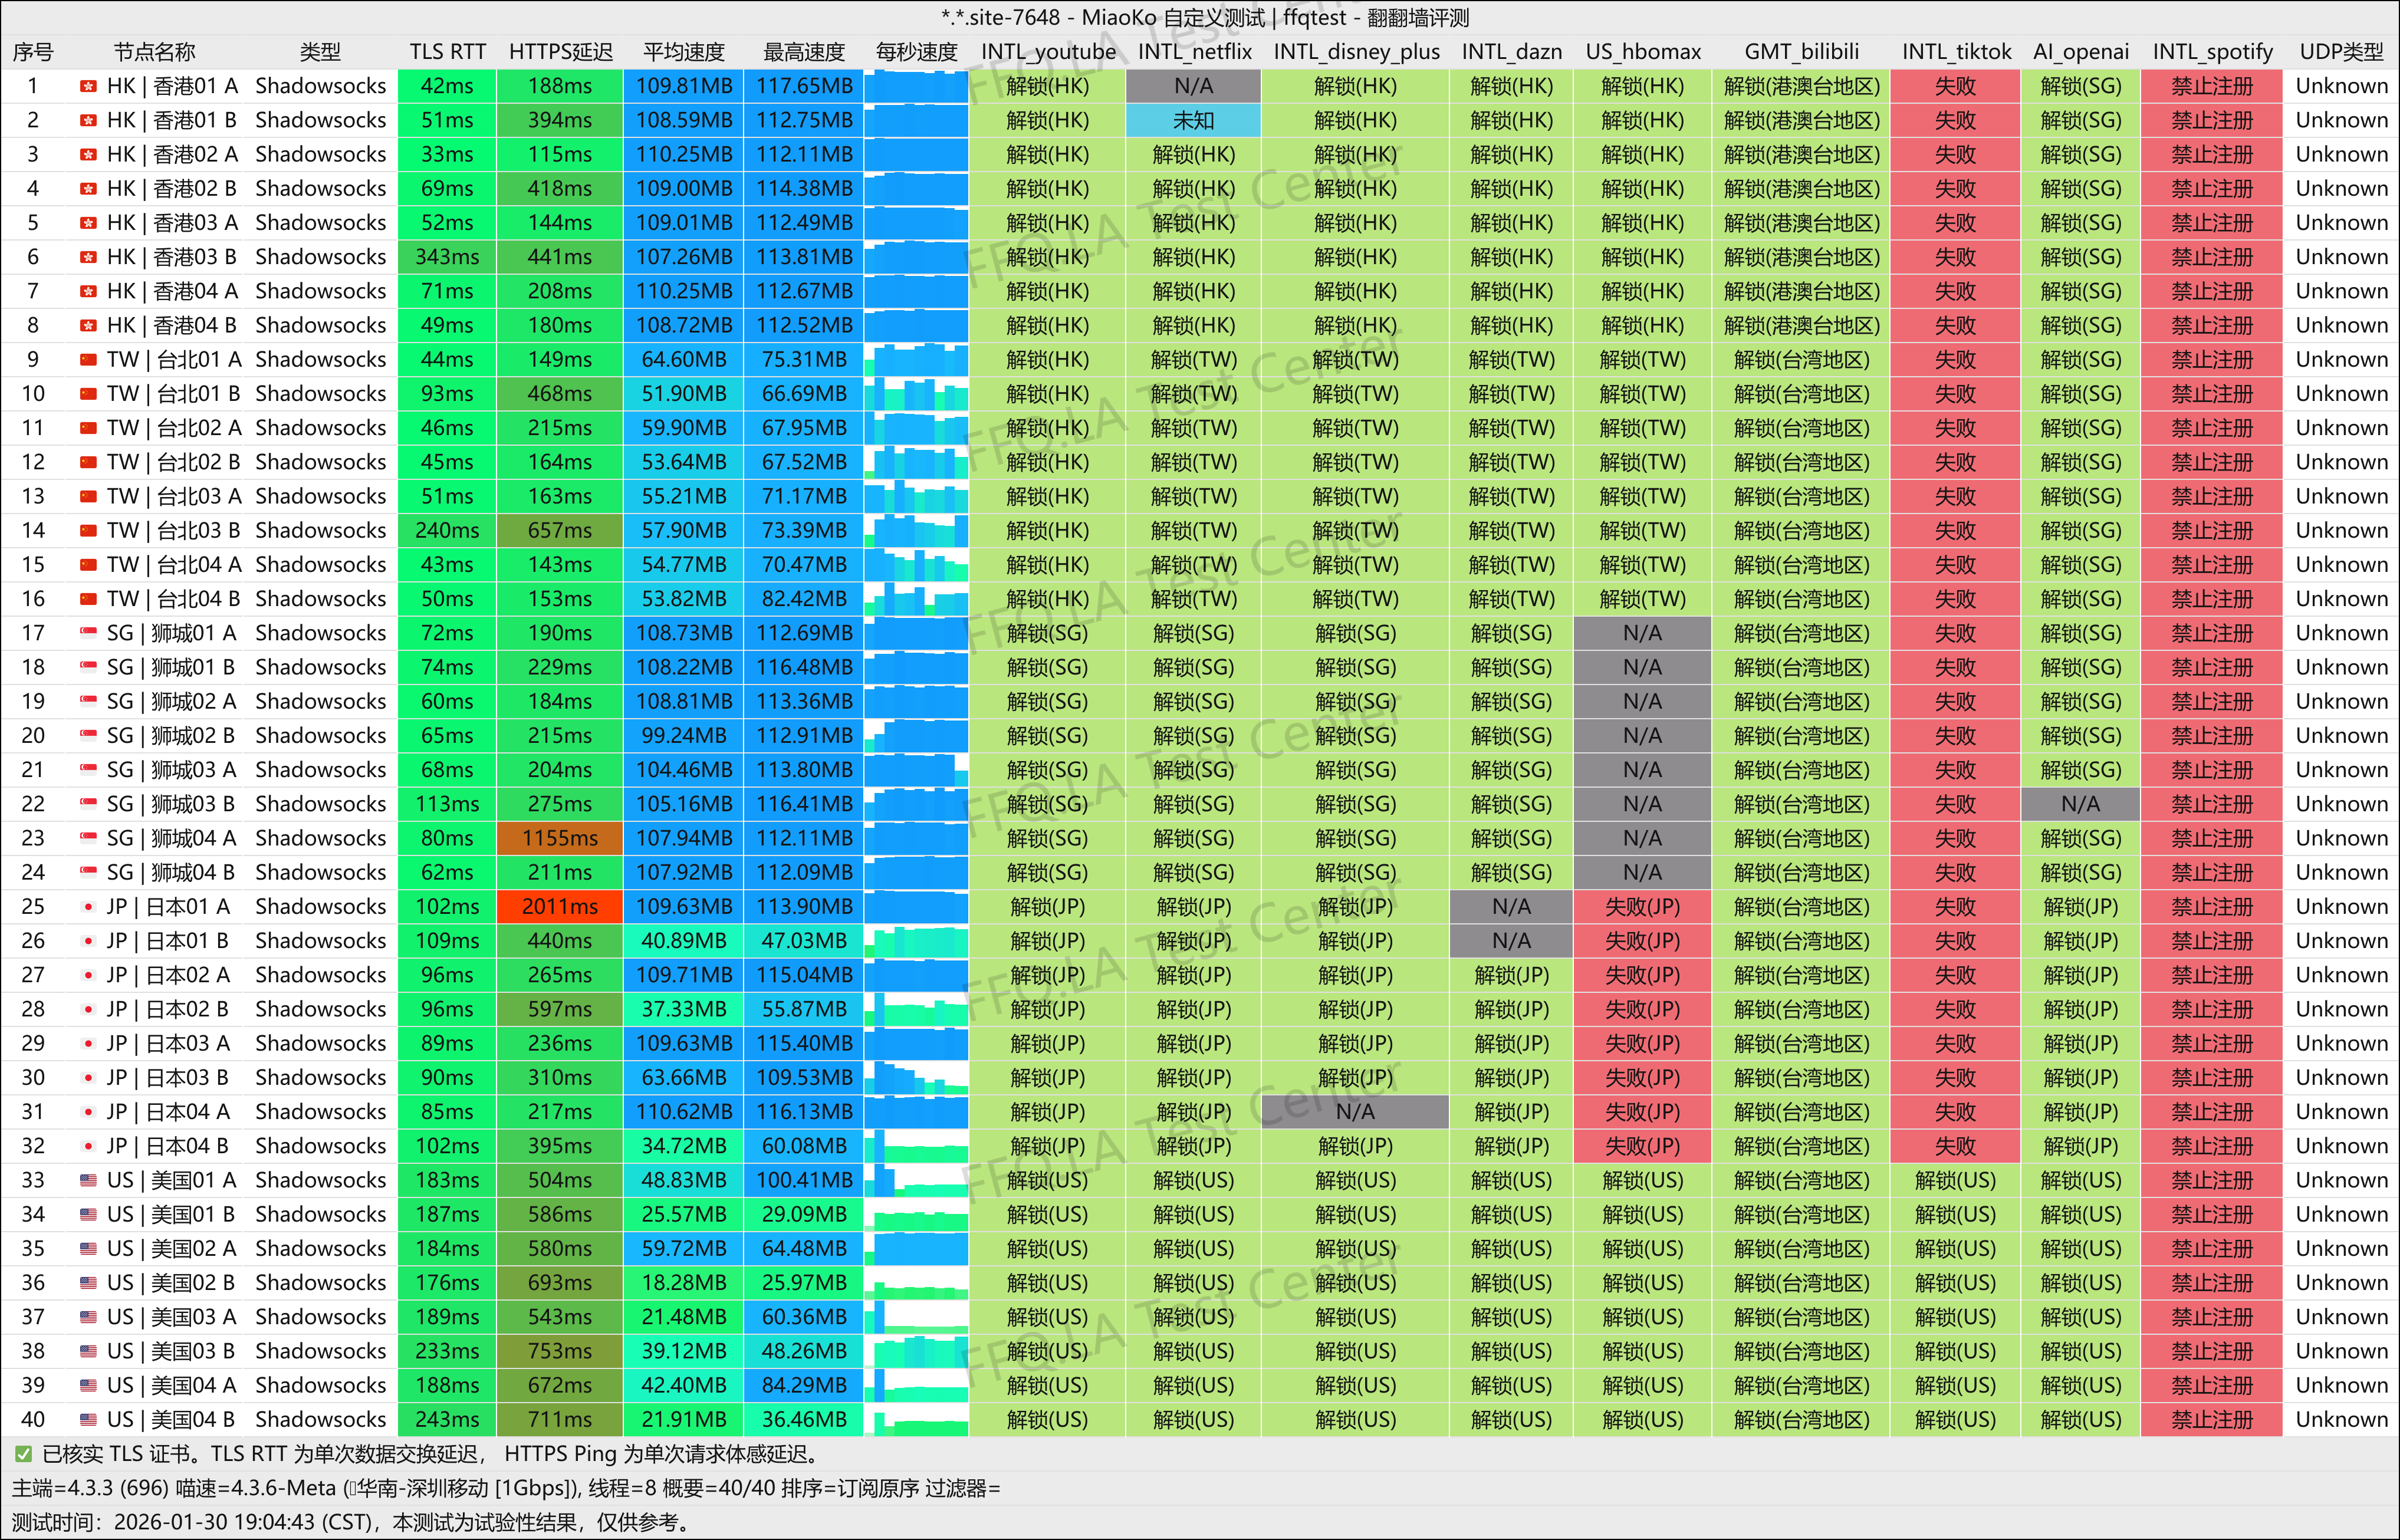
Task: Click the Japan flag icon in row 25
Action: (88, 907)
